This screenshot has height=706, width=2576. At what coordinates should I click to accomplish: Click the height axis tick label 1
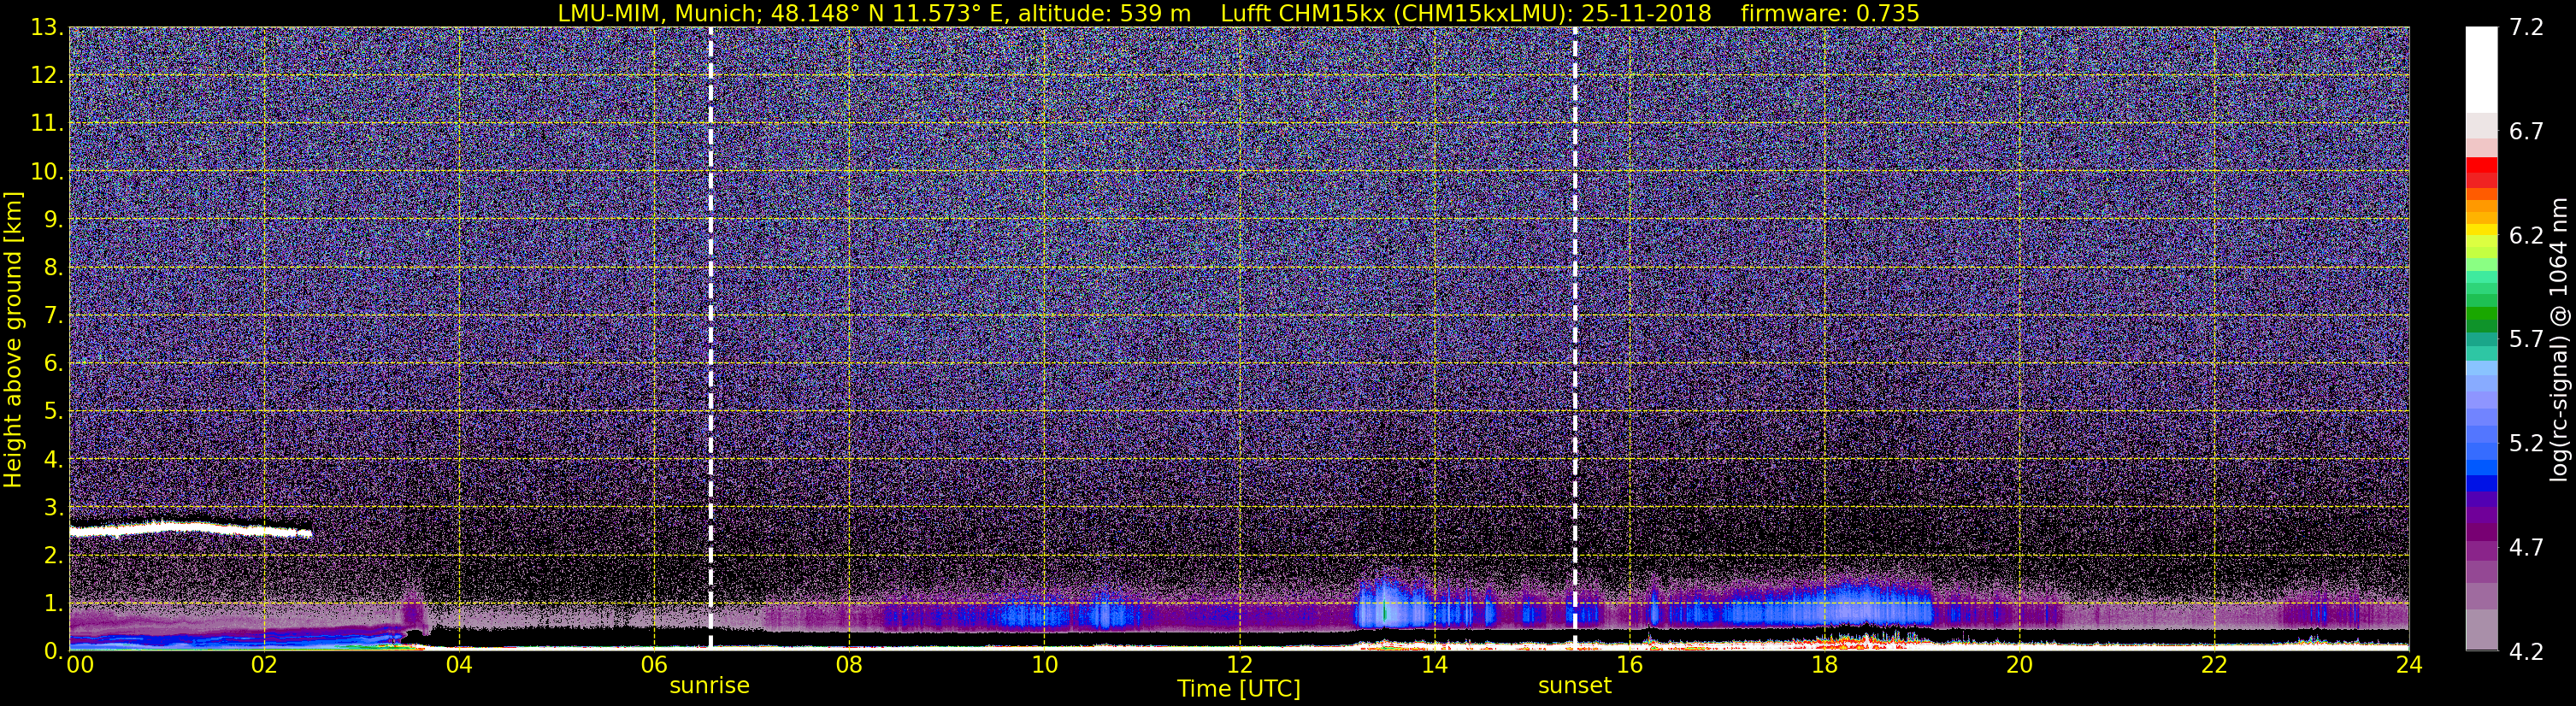[54, 604]
